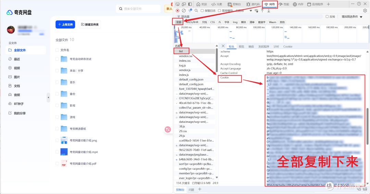Toggle device emulation icon in DevTools
The image size is (370, 194).
(x=184, y=4)
